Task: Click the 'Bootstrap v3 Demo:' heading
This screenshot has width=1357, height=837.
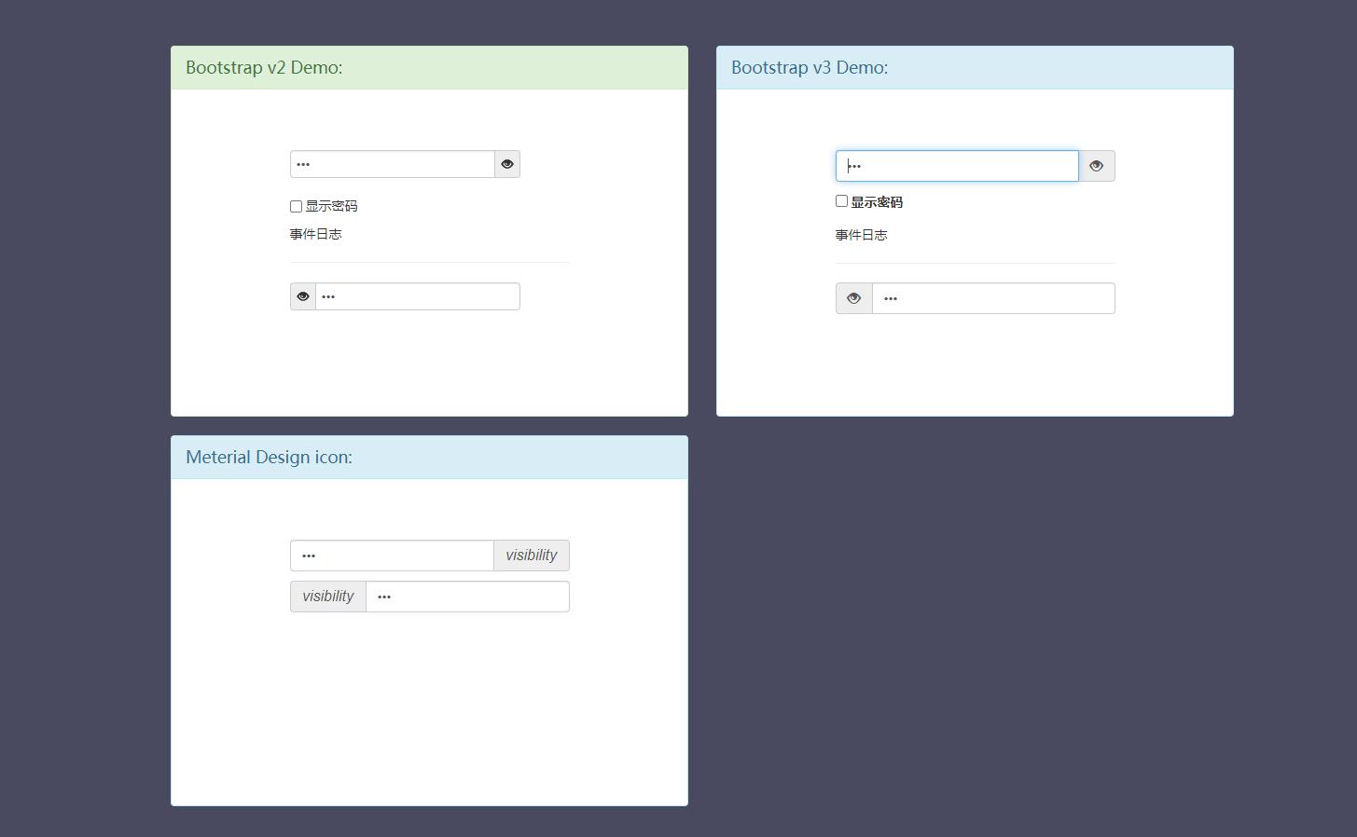Action: pos(810,67)
